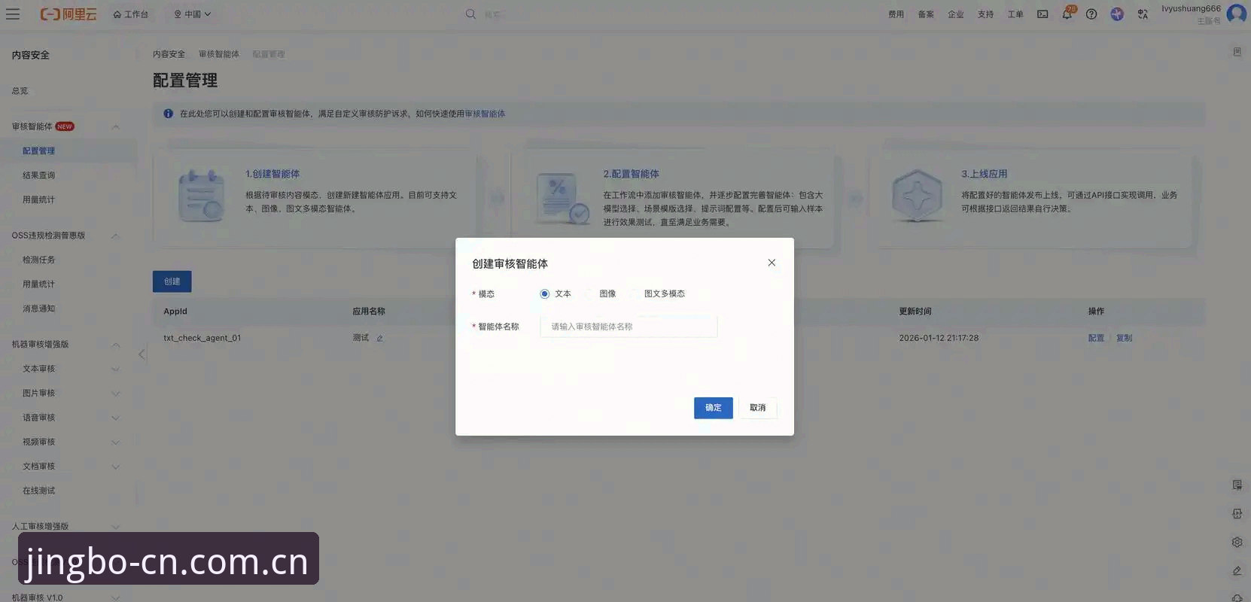1251x602 pixels.
Task: Open the settings gear on right rail
Action: [1237, 542]
